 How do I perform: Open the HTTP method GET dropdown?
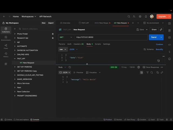point(66,37)
